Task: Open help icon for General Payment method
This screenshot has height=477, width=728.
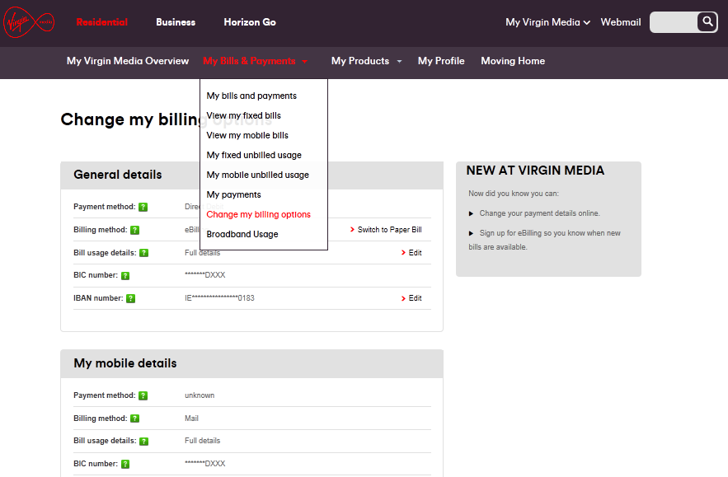Action: (143, 207)
